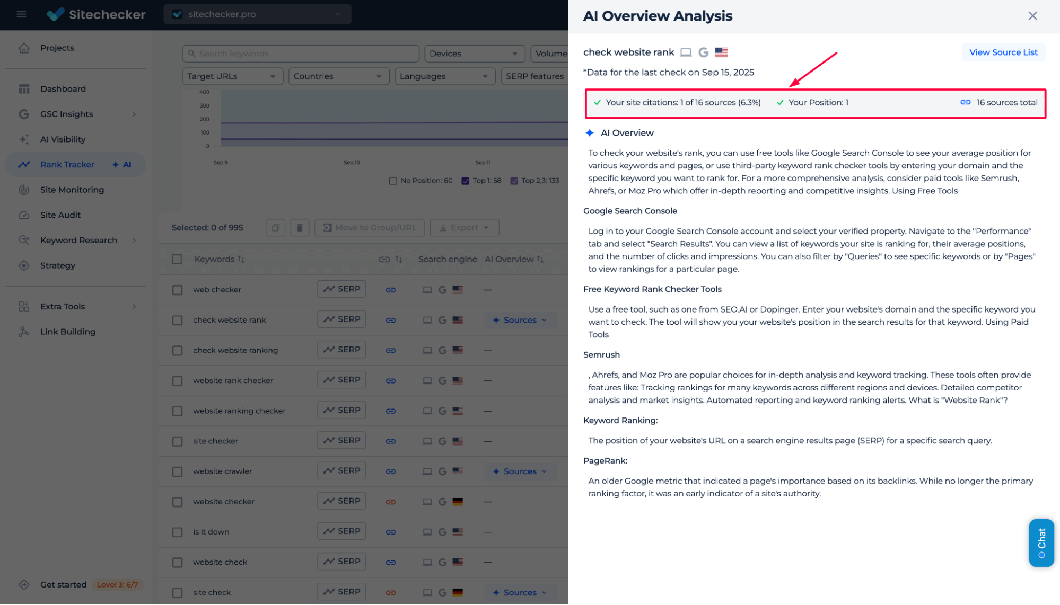Click the sort arrows beside Keywords header

[x=241, y=259]
